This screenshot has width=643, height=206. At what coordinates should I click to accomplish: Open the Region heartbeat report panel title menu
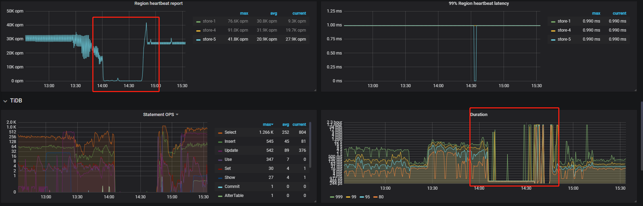pos(158,3)
